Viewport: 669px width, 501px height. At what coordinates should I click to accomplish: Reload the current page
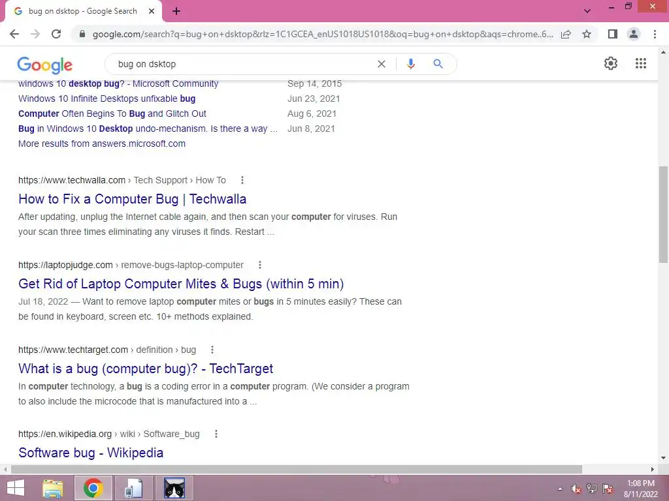pos(56,34)
